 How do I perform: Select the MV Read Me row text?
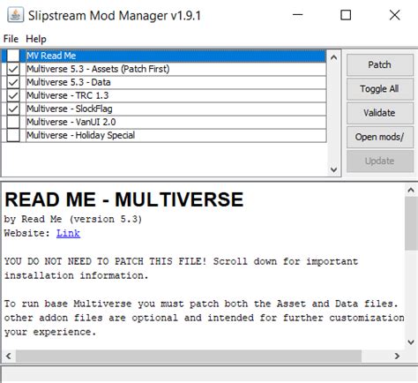click(51, 56)
